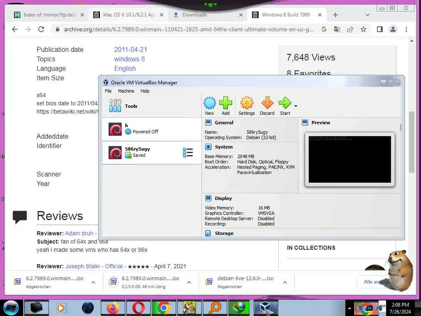Click the Preview section header icon
The height and width of the screenshot is (316, 421).
[x=305, y=123]
